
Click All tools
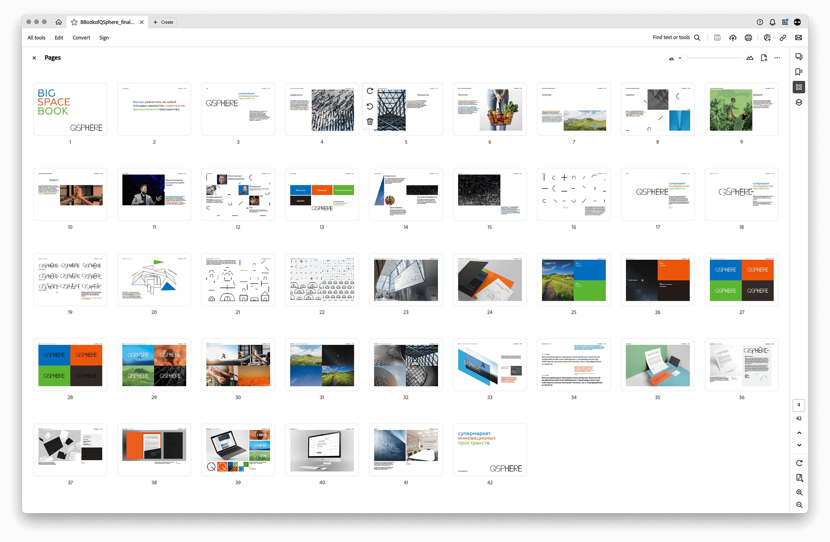point(36,38)
